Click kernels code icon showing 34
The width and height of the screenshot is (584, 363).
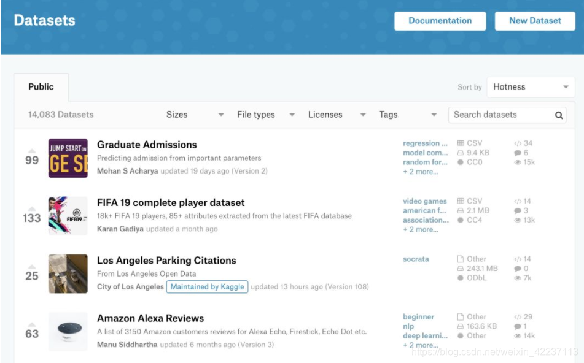tap(518, 143)
